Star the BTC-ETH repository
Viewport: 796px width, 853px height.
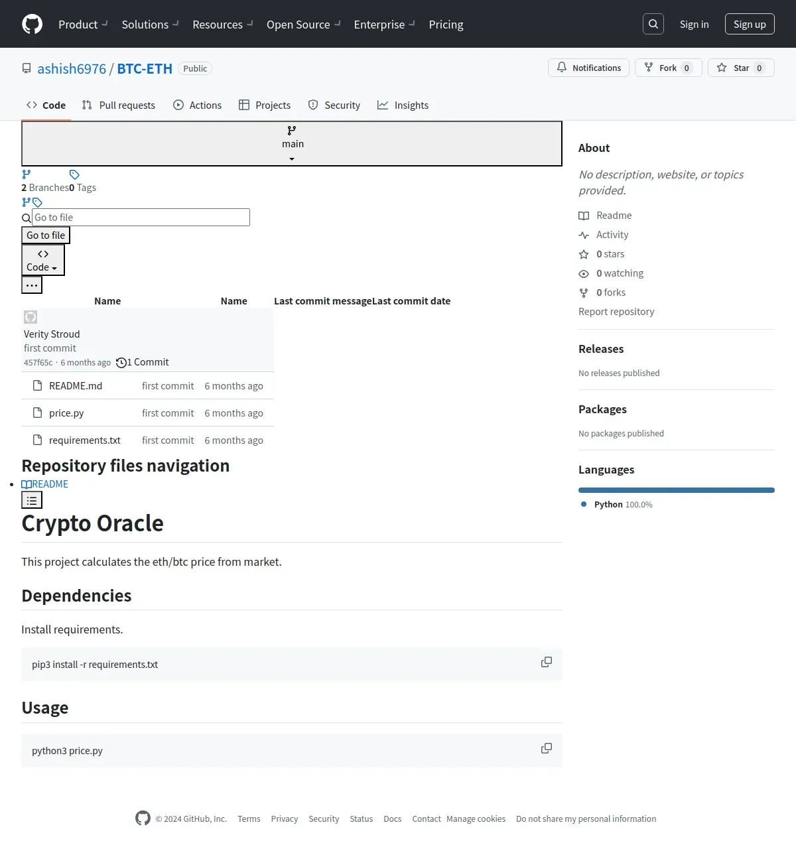(x=741, y=68)
